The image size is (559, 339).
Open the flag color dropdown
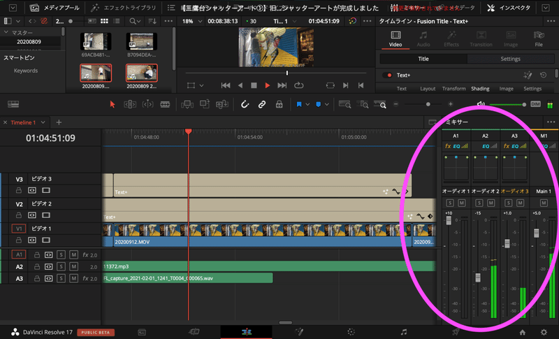307,104
